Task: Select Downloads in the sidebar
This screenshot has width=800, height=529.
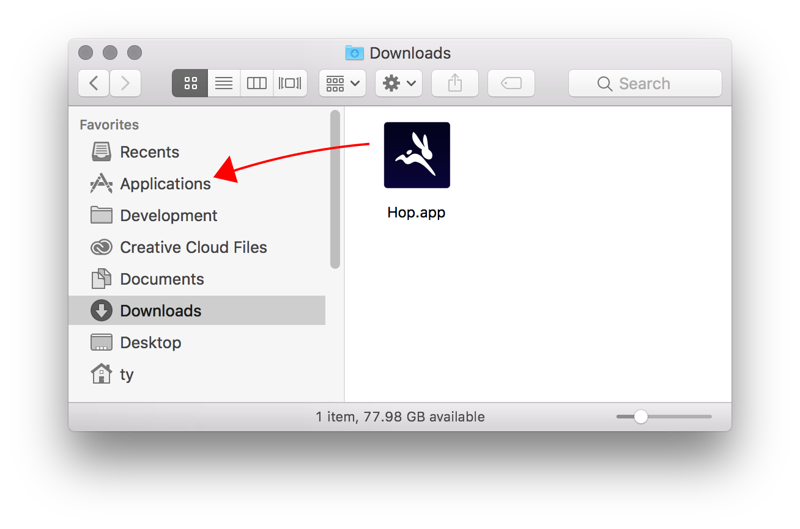Action: [x=197, y=310]
